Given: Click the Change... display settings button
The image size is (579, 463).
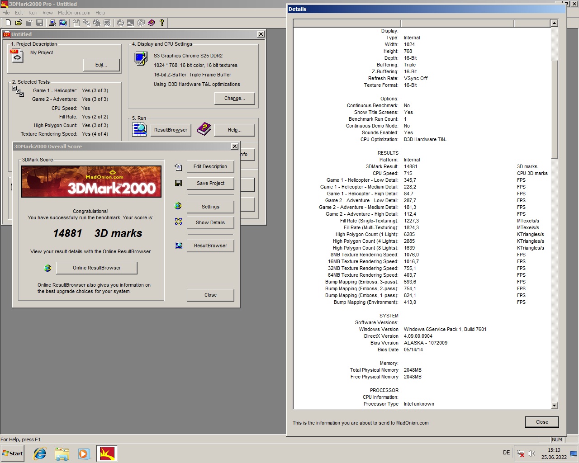Looking at the screenshot, I should point(235,98).
